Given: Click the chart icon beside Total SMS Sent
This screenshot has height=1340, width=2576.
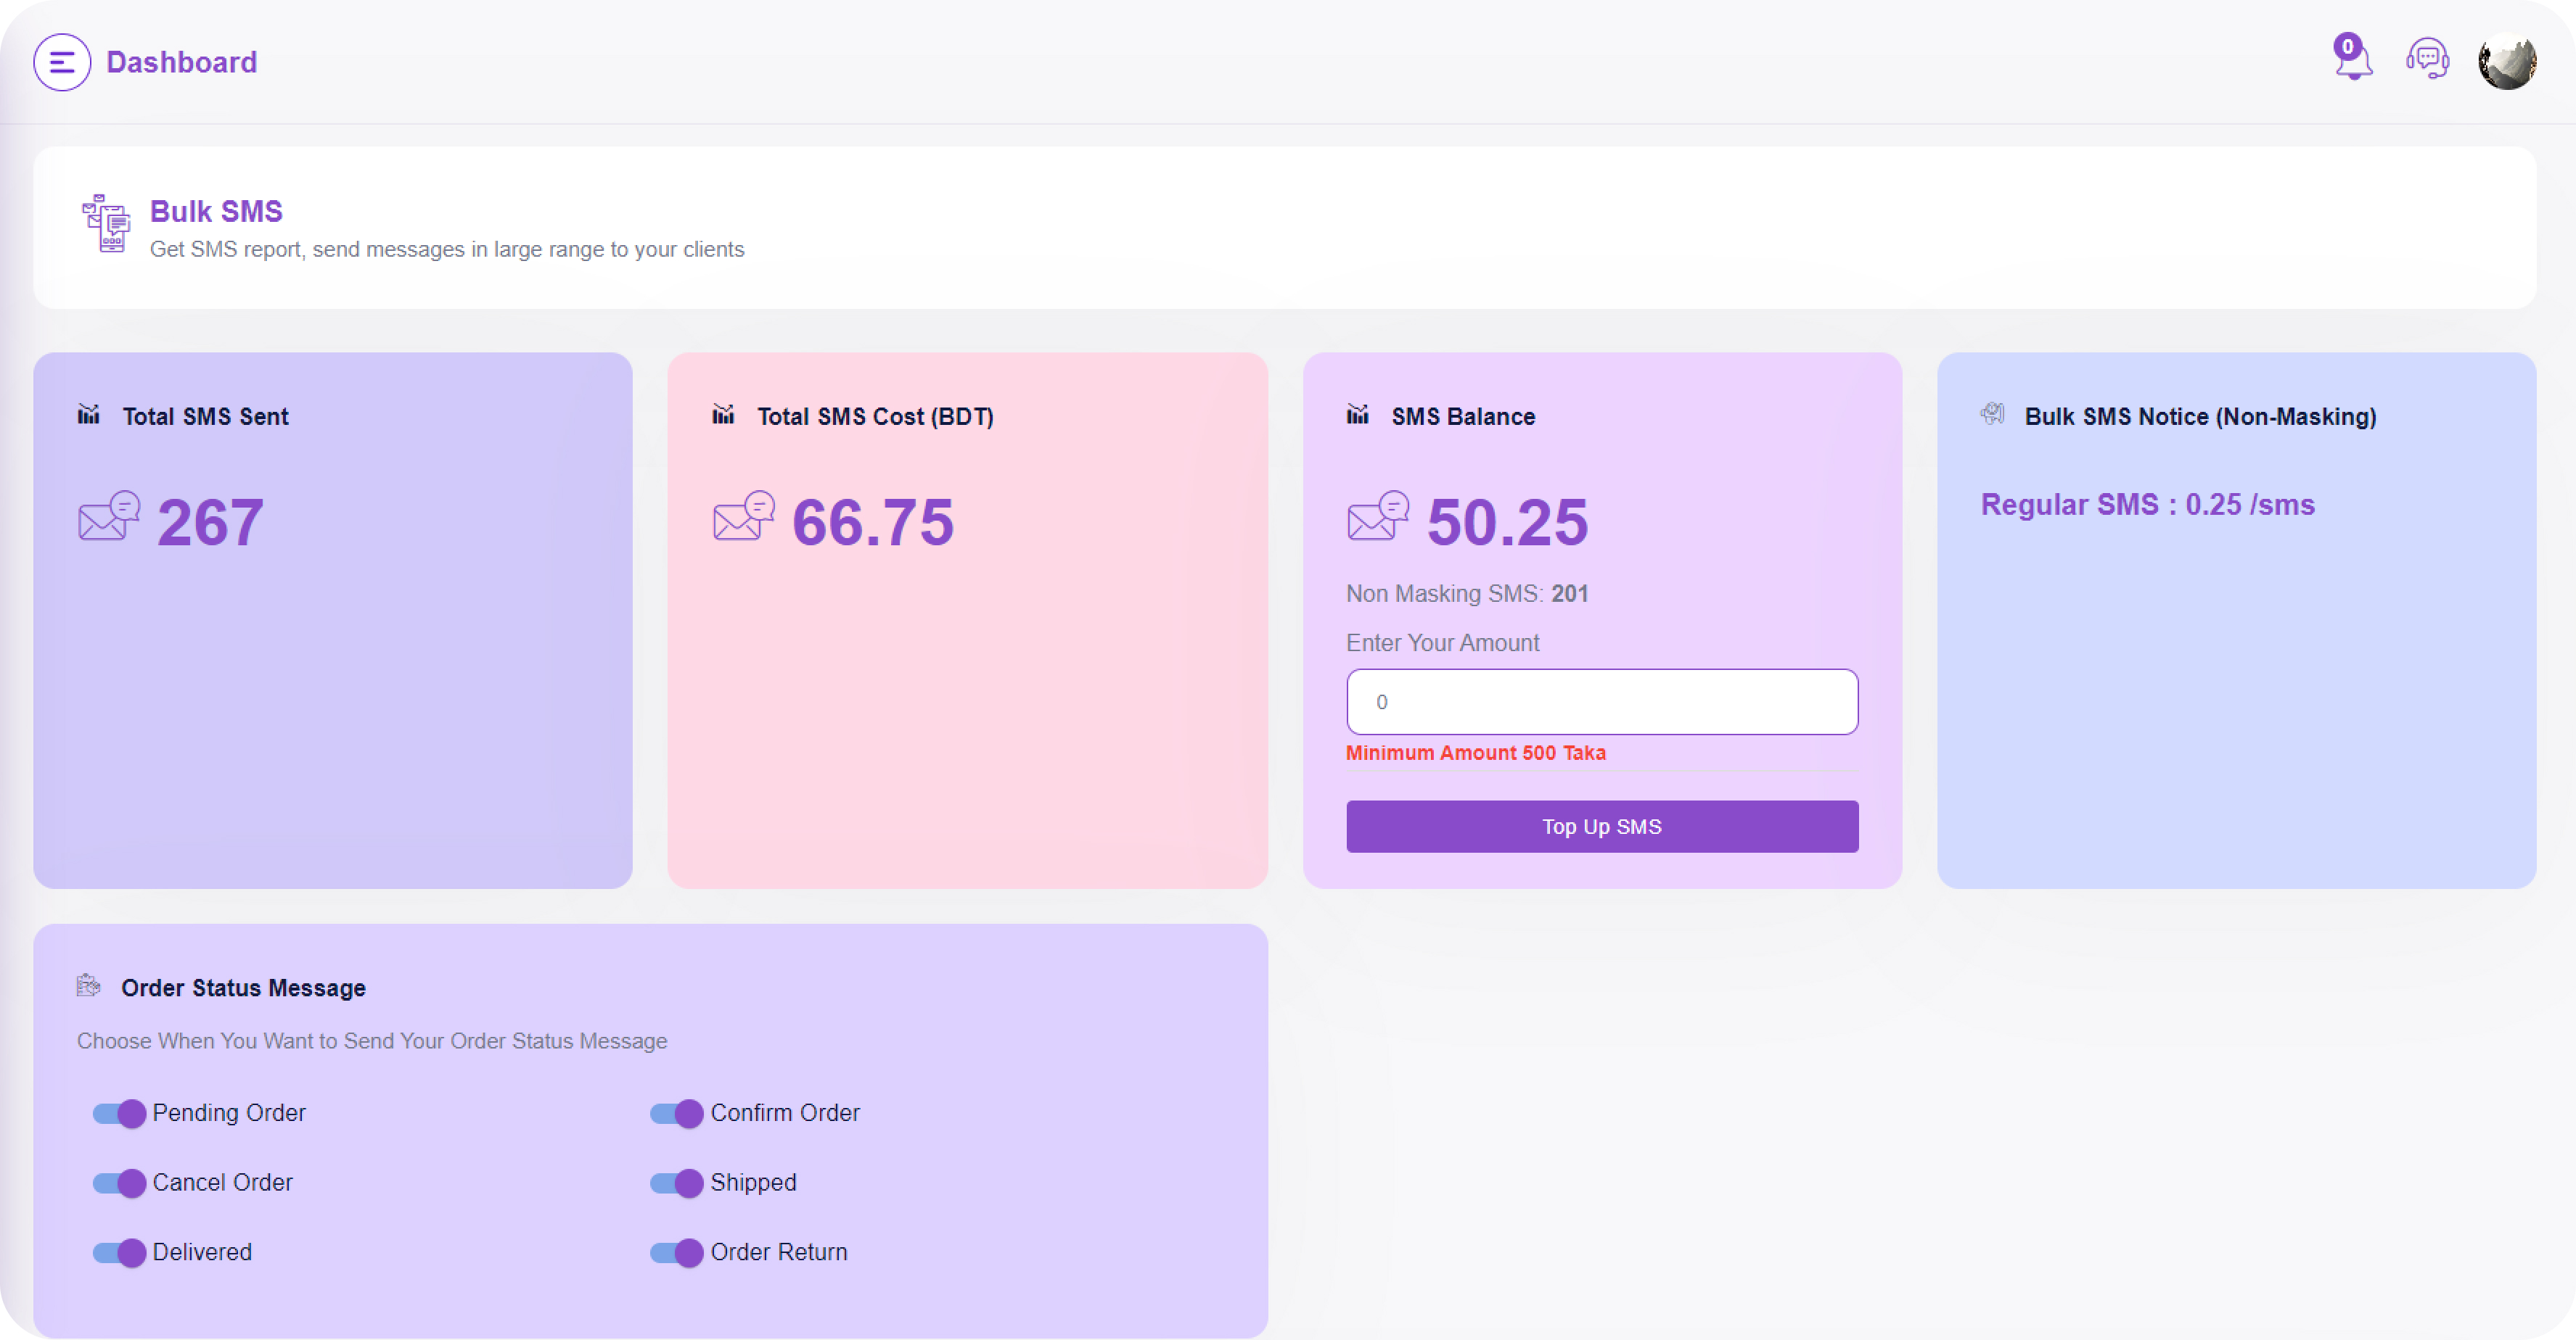Looking at the screenshot, I should 89,415.
